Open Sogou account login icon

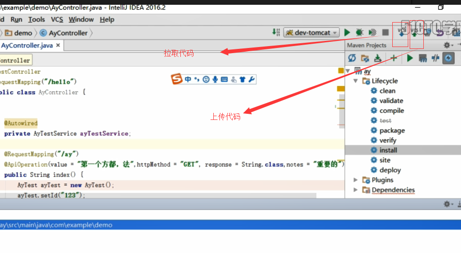click(234, 79)
